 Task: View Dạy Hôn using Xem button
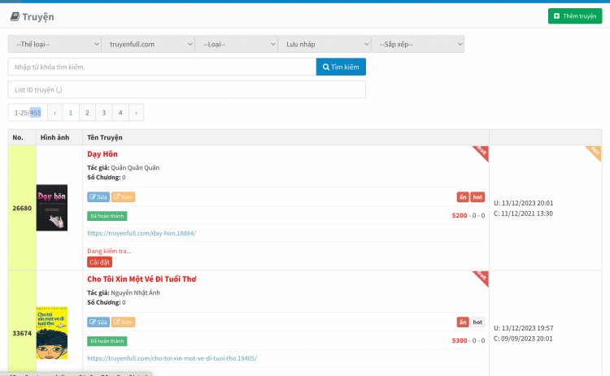123,197
